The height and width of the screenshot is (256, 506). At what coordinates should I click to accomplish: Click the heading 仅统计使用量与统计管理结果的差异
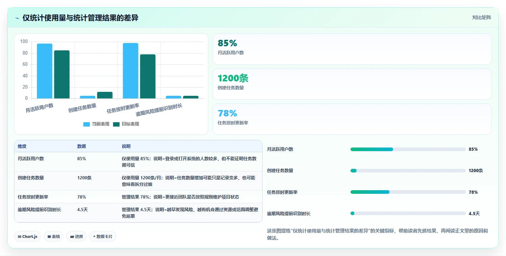pyautogui.click(x=80, y=18)
